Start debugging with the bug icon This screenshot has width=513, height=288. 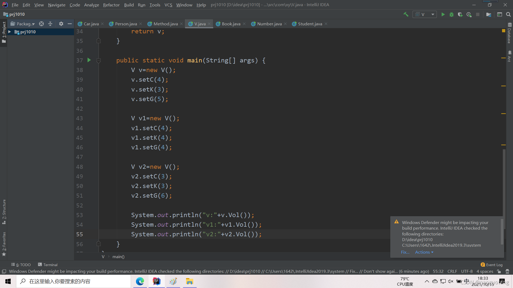click(x=451, y=14)
